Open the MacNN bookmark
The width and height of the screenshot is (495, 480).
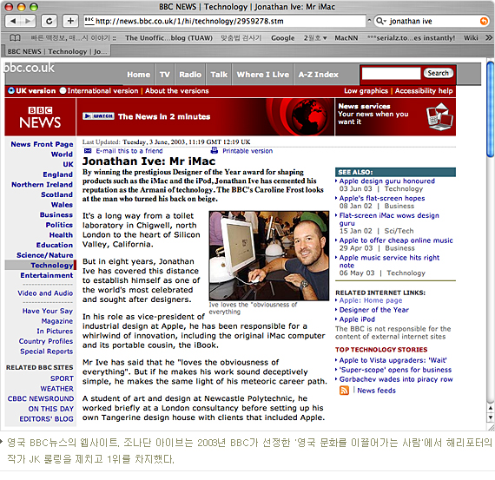(346, 38)
